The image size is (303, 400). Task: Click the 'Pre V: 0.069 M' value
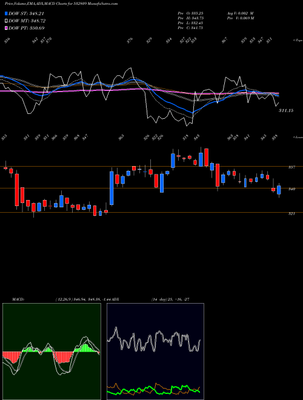point(240,18)
